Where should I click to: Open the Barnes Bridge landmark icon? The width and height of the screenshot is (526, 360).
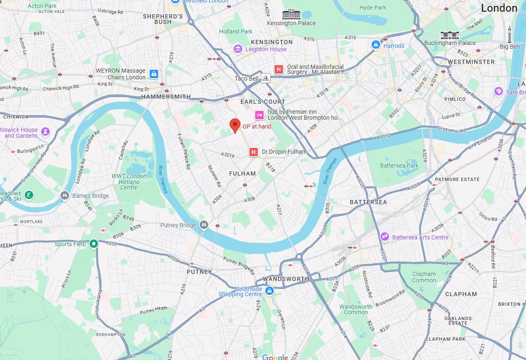pyautogui.click(x=64, y=195)
